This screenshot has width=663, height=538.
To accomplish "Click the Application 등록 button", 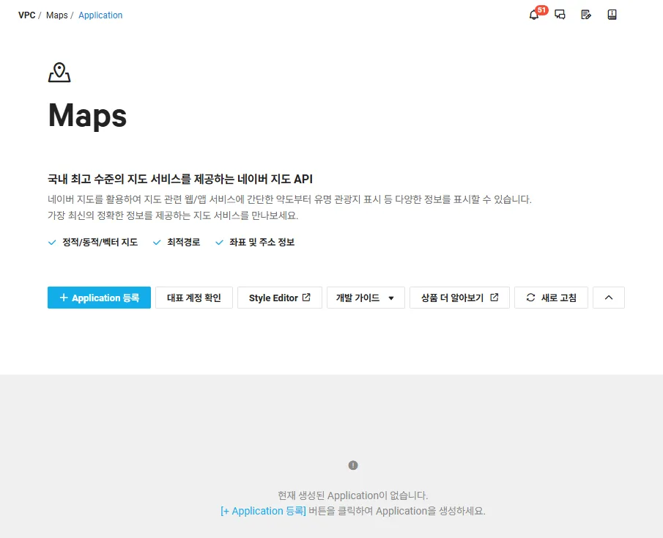I will [99, 298].
